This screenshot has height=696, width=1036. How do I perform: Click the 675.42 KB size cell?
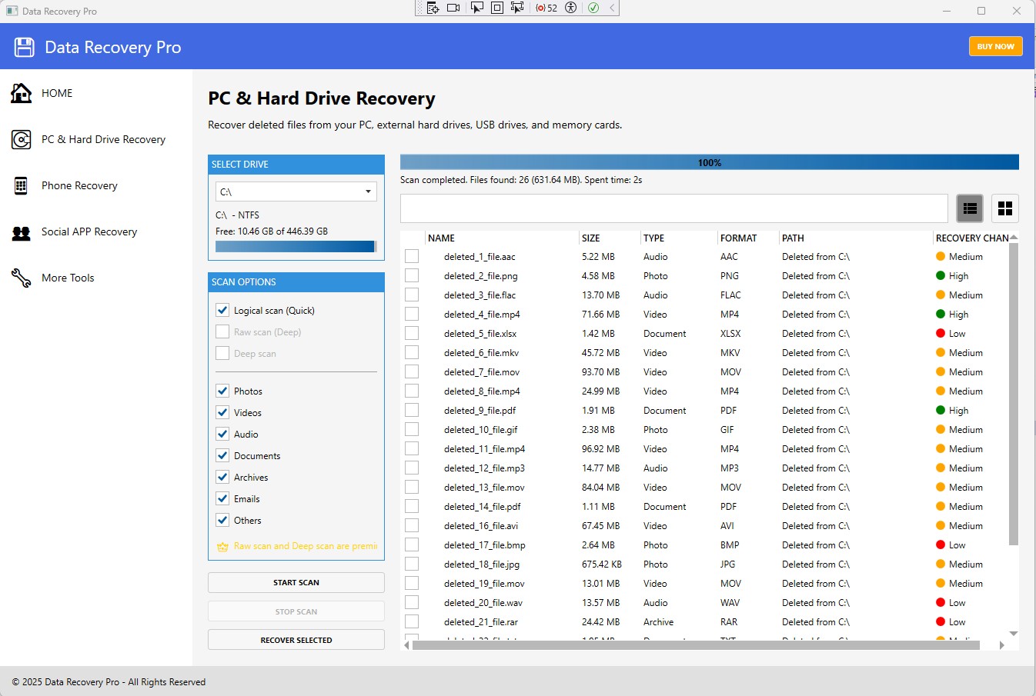pos(602,564)
